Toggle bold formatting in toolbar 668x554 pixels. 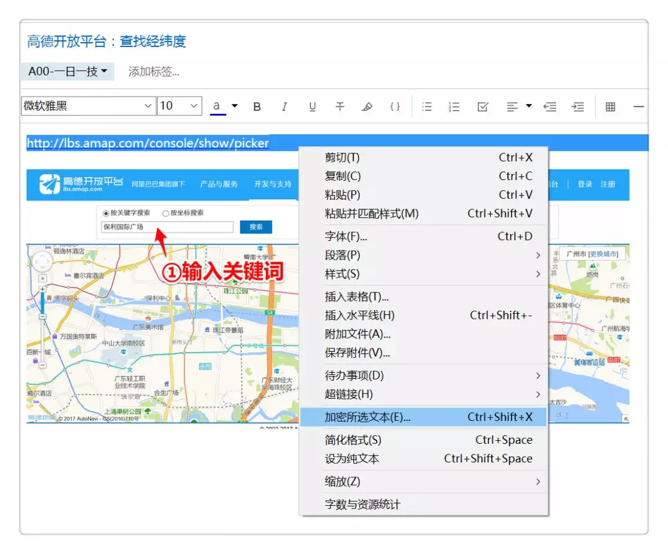(257, 106)
